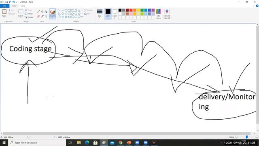Viewport: 259px width, 146px height.
Task: Pick the dark red color swatch
Action: click(x=127, y=10)
